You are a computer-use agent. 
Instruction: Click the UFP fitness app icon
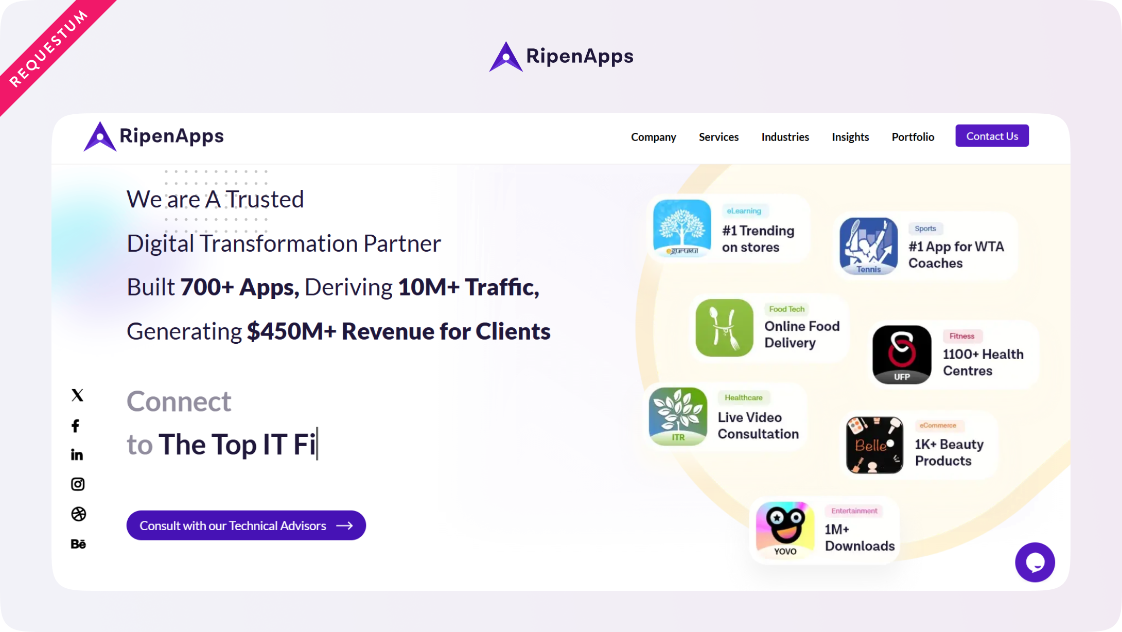902,354
